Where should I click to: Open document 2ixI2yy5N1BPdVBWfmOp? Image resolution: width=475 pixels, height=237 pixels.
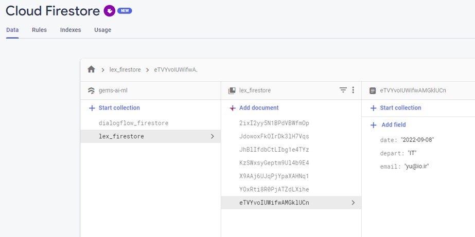pos(274,123)
